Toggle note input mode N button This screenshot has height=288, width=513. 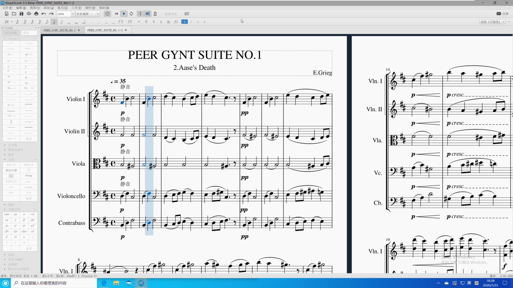6,22
